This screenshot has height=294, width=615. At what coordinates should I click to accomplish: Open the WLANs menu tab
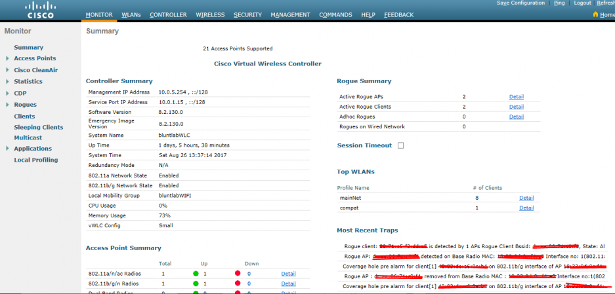131,15
